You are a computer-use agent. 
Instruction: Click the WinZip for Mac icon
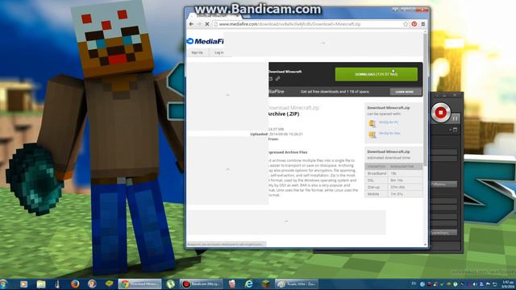(x=372, y=135)
